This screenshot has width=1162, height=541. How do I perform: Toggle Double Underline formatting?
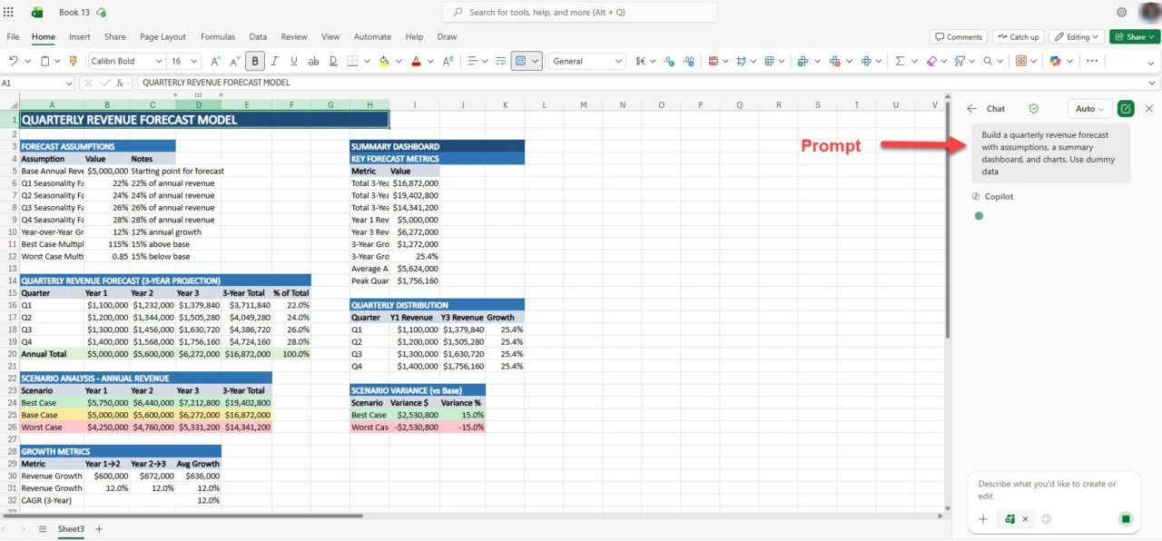[334, 61]
